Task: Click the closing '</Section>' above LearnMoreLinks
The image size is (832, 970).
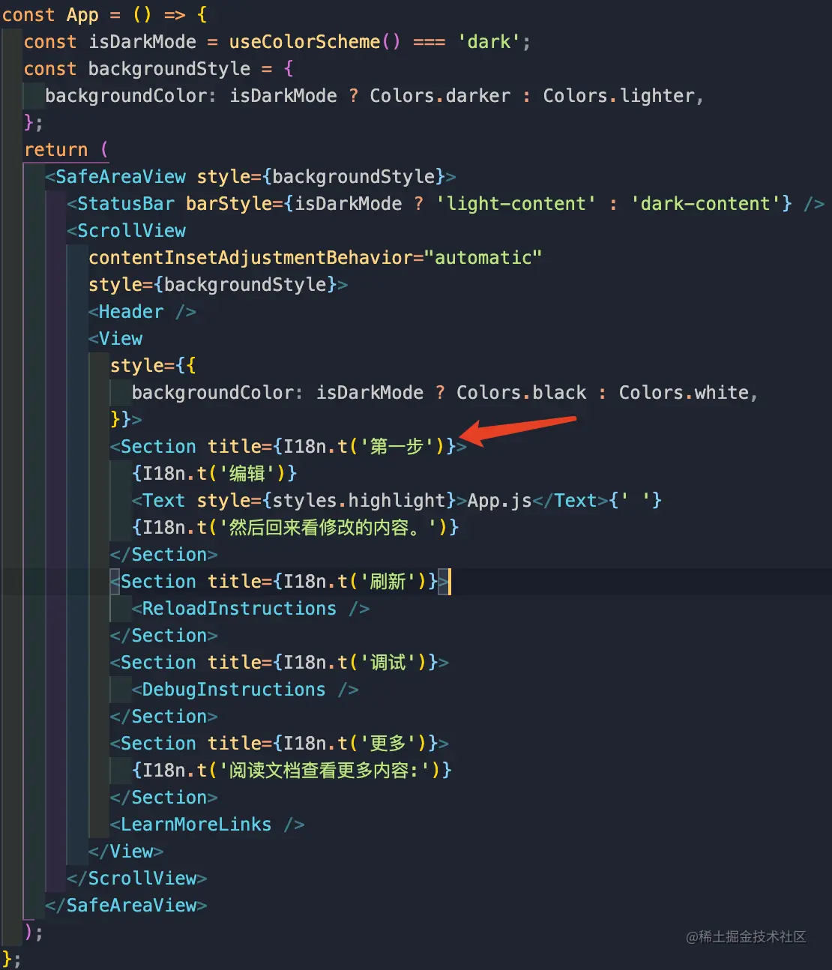Action: [164, 798]
